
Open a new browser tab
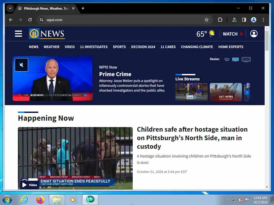83,8
